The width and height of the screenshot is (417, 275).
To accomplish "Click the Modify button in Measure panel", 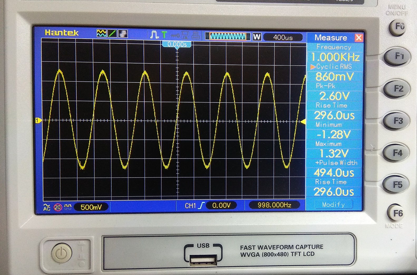I will (x=333, y=205).
